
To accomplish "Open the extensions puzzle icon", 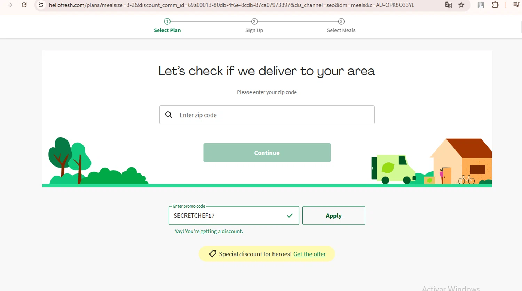I will [495, 5].
